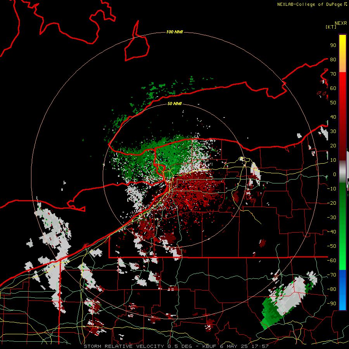Click the 60 value on the velocity scale
This screenshot has width=349, height=349.
point(333,88)
